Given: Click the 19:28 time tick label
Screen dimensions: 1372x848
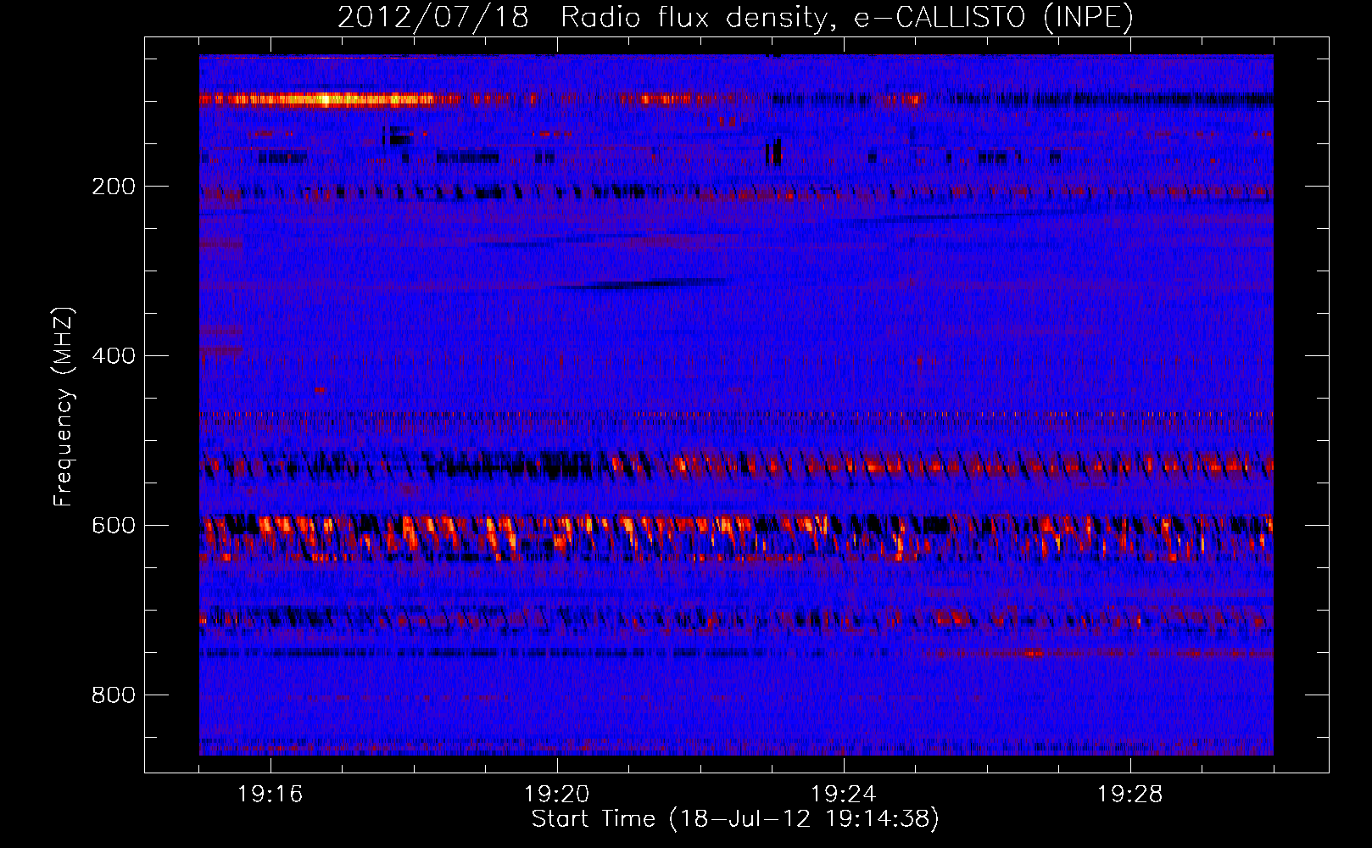Looking at the screenshot, I should (x=1130, y=795).
